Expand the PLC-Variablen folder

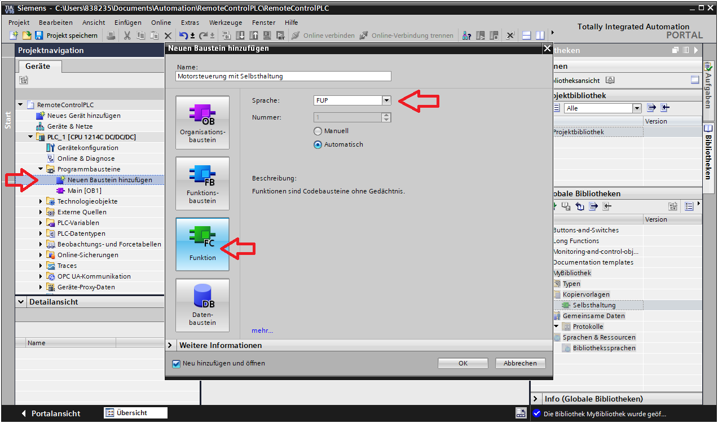(x=41, y=223)
